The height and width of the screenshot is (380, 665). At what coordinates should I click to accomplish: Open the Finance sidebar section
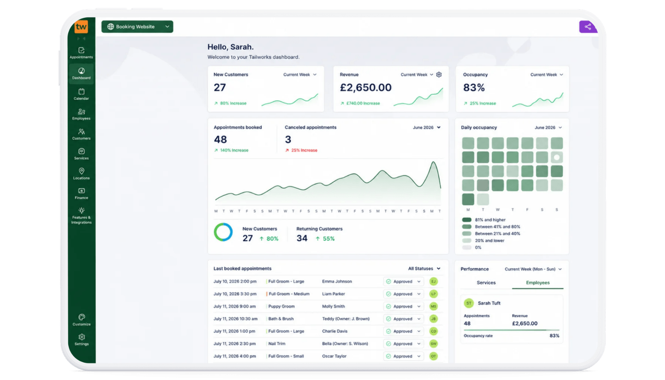[81, 193]
